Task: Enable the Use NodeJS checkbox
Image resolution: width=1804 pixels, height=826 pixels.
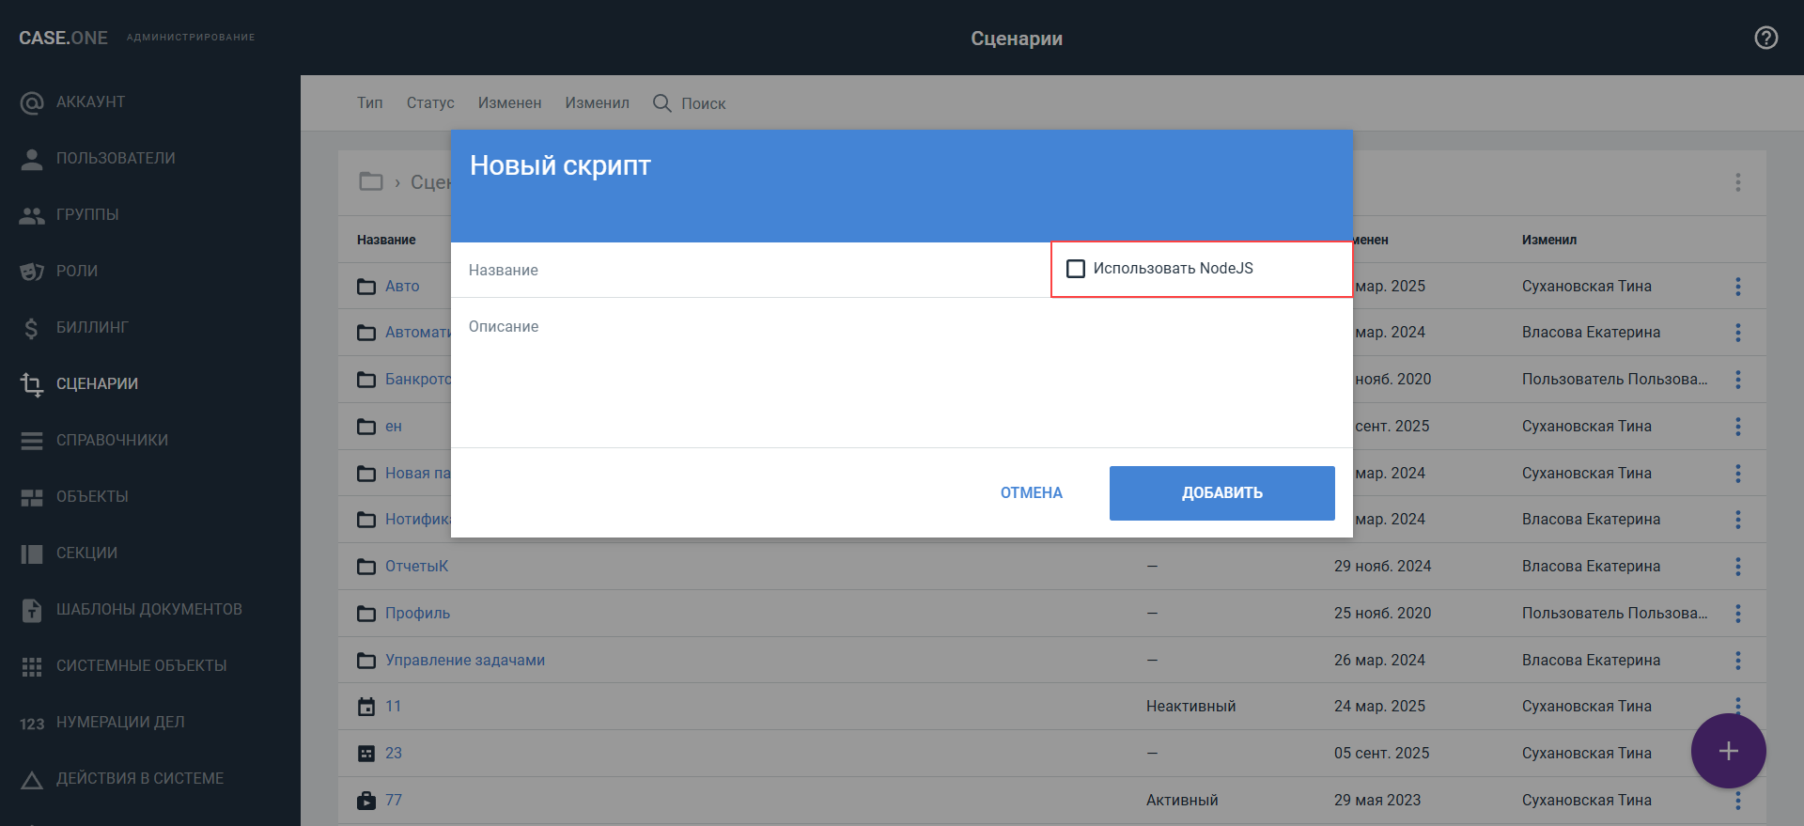Action: tap(1076, 269)
